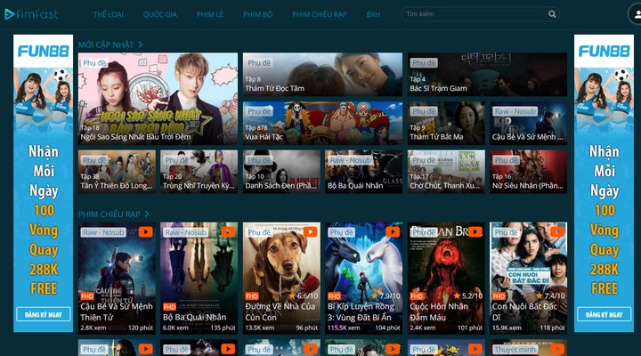Open the user account icon
This screenshot has height=356, width=641.
(x=636, y=15)
